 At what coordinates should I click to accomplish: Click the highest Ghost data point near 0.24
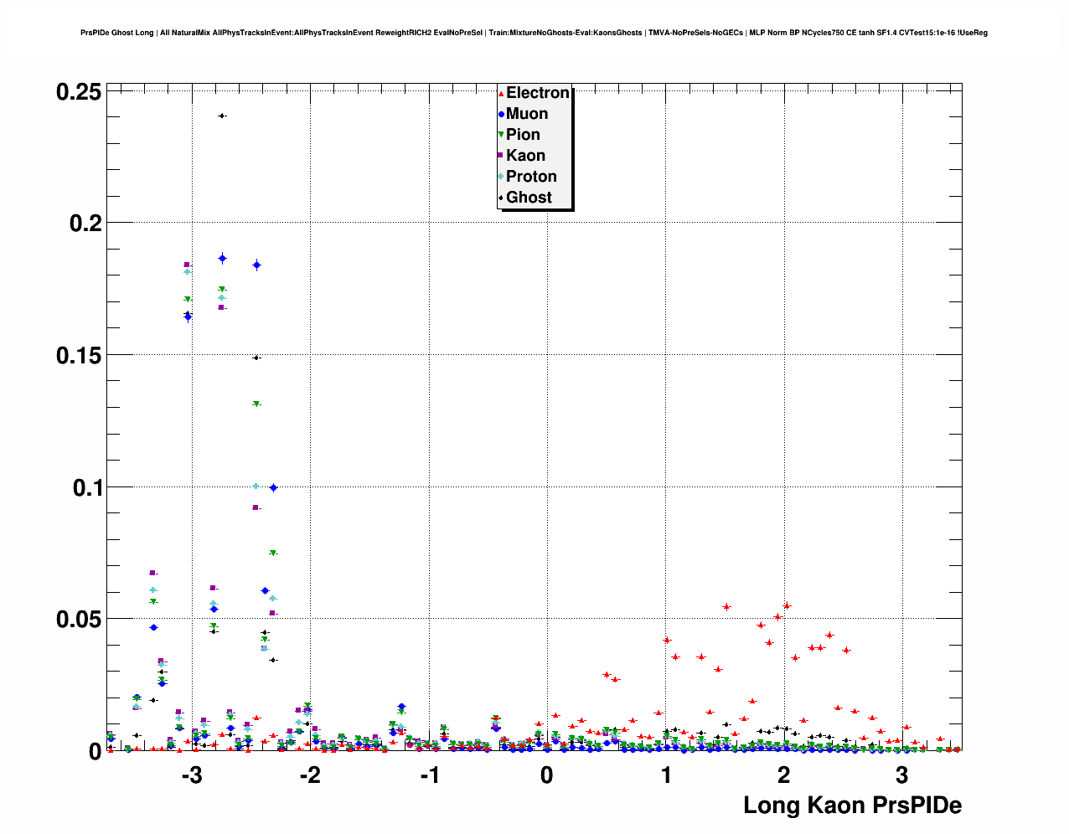coord(222,116)
